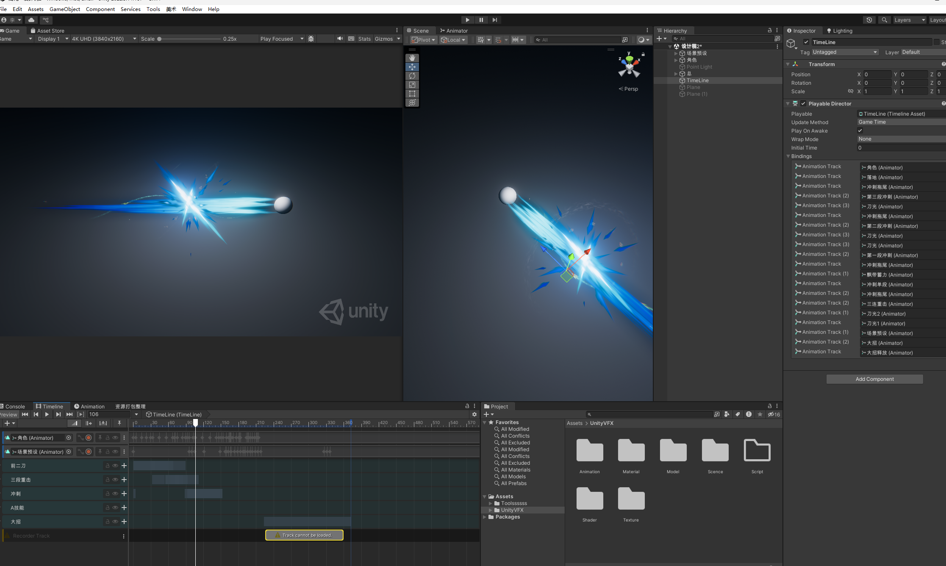
Task: Open the Wrap Mode dropdown
Action: click(902, 139)
